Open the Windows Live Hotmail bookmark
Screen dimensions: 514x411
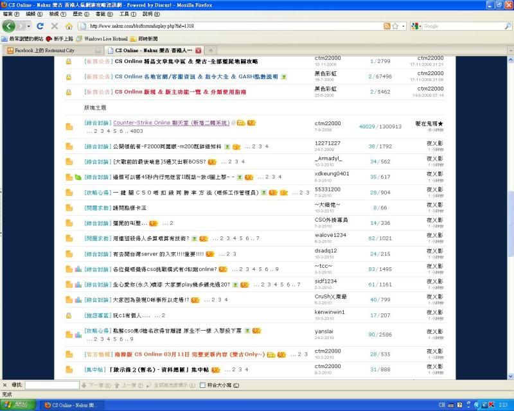(x=102, y=39)
